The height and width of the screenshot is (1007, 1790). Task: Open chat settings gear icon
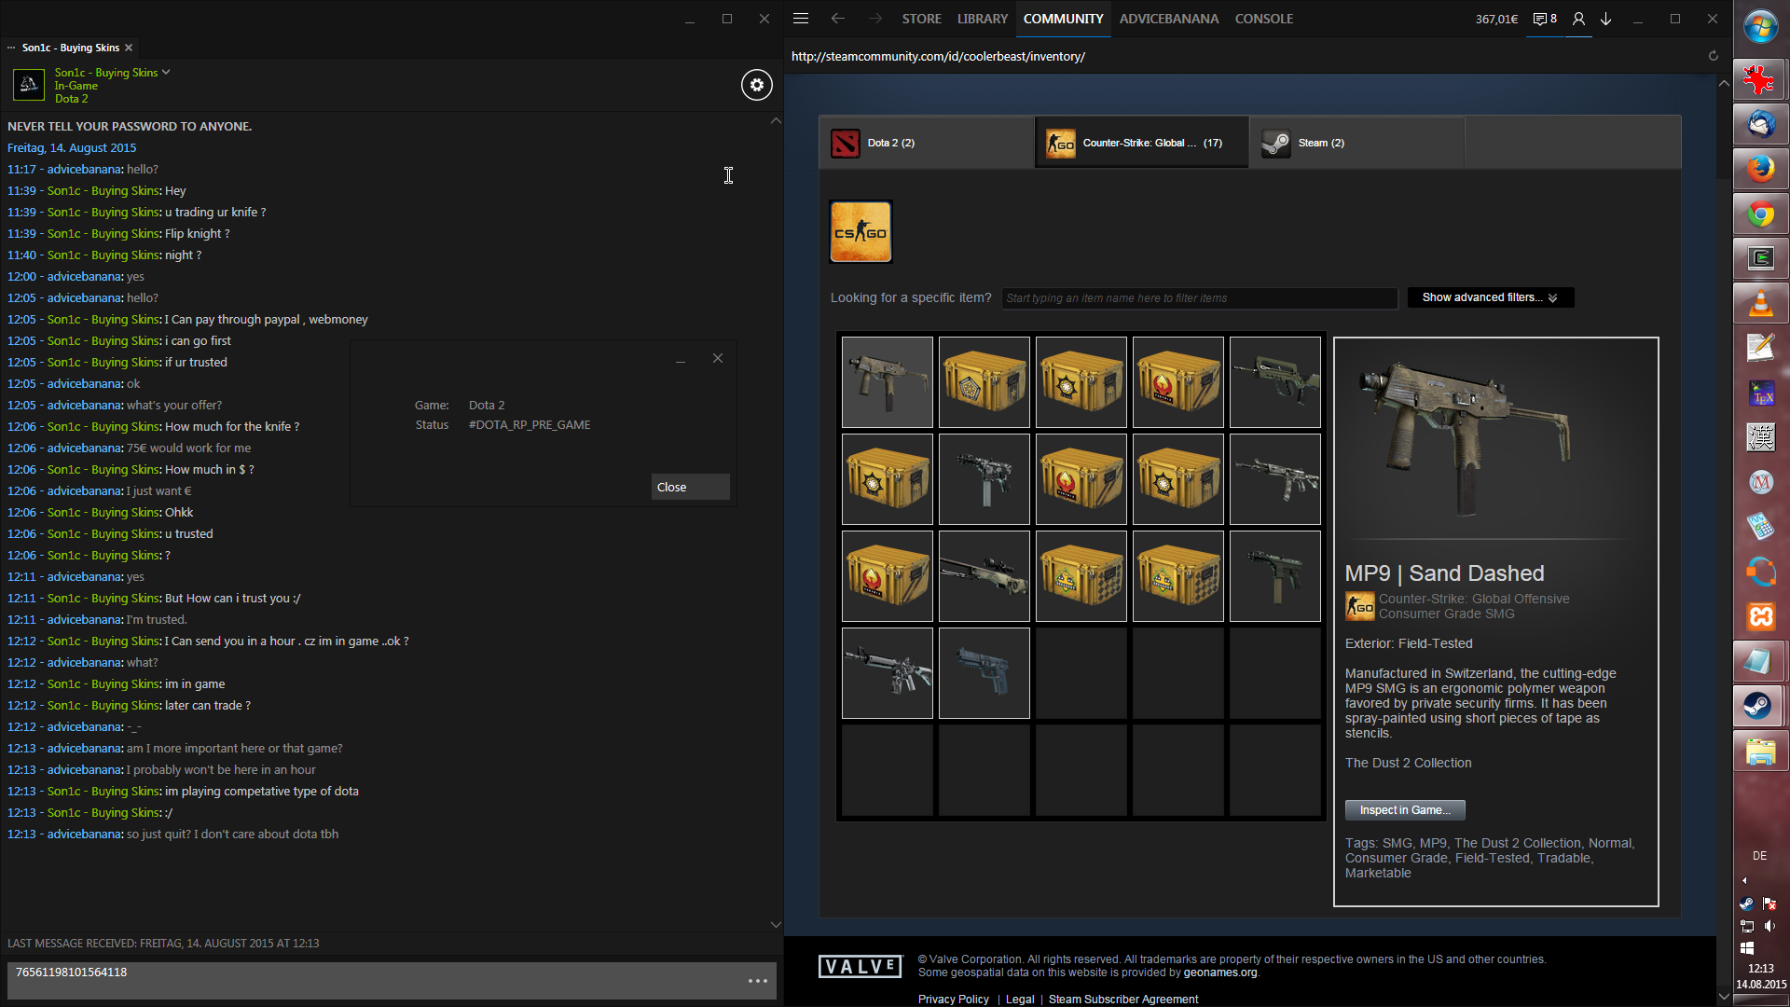[756, 85]
